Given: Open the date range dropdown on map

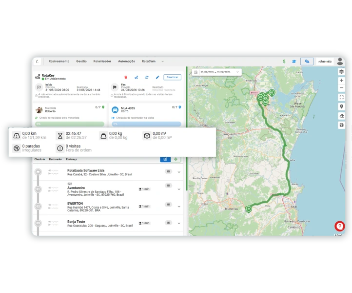Looking at the screenshot, I should click(237, 72).
